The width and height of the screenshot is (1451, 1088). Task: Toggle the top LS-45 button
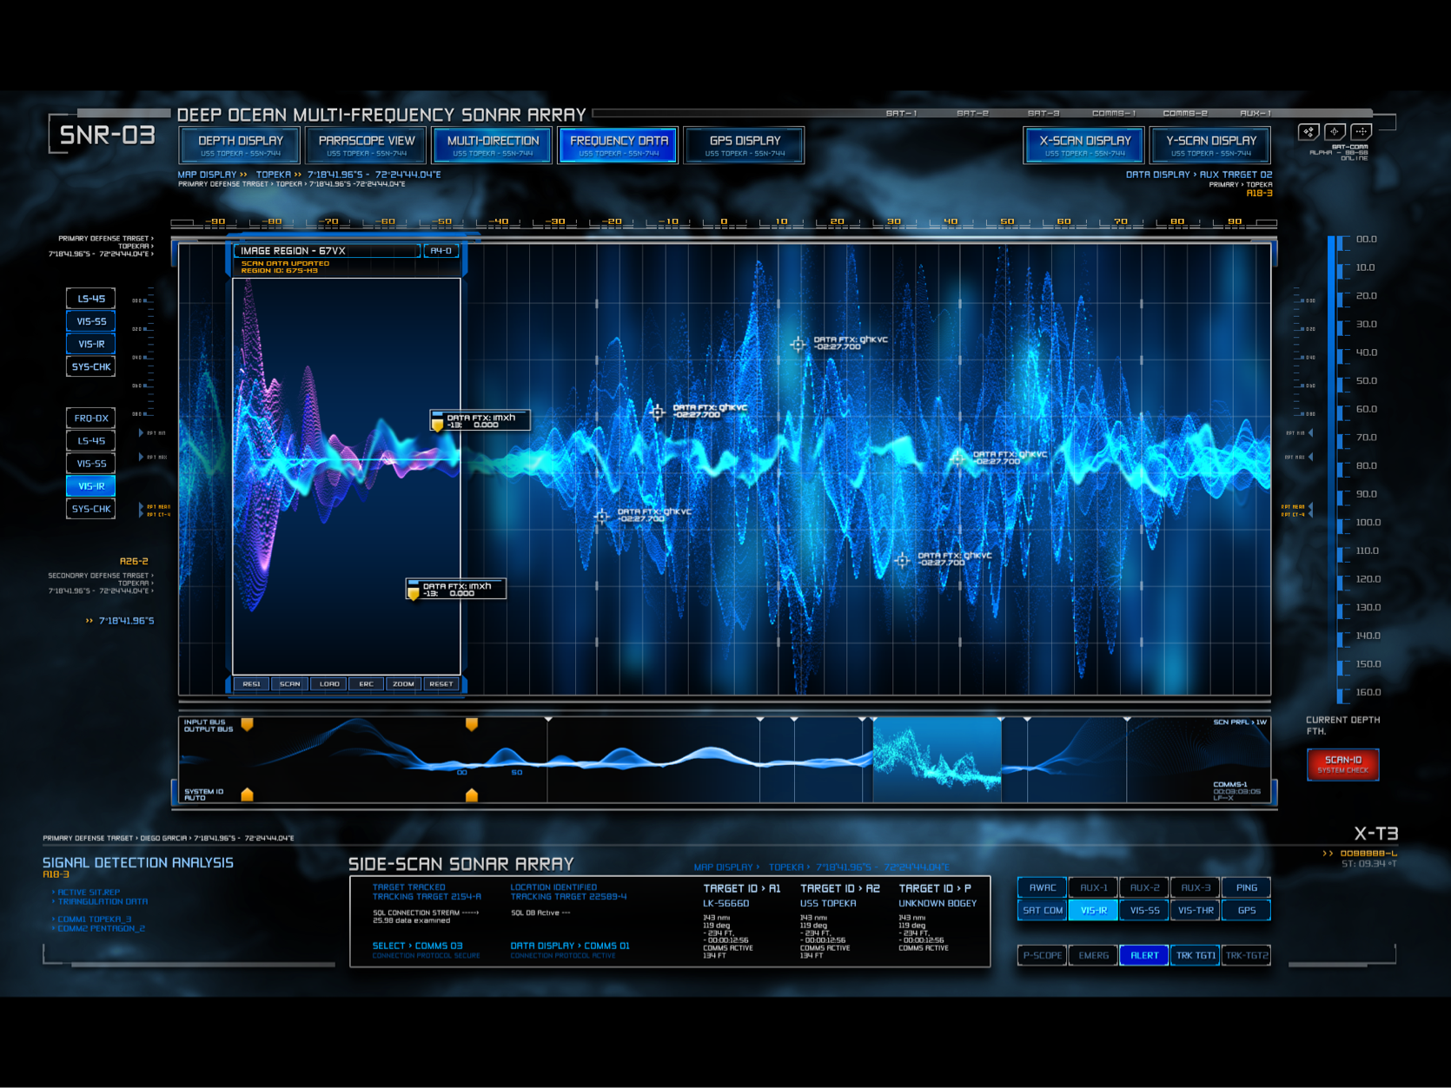pyautogui.click(x=91, y=299)
